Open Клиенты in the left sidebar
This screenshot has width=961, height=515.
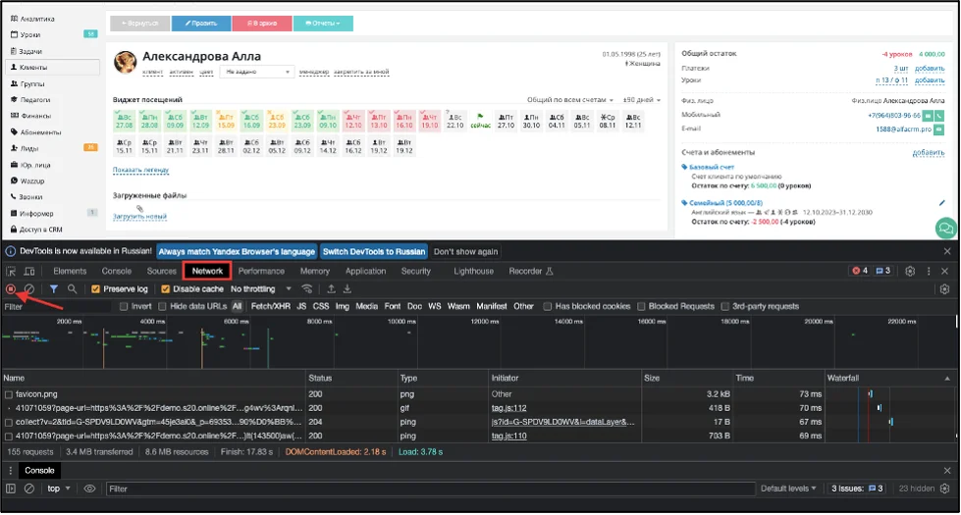(x=53, y=68)
